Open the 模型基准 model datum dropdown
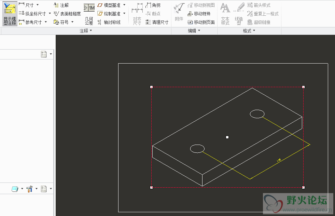Viewport: 335px width, 216px height. point(124,5)
